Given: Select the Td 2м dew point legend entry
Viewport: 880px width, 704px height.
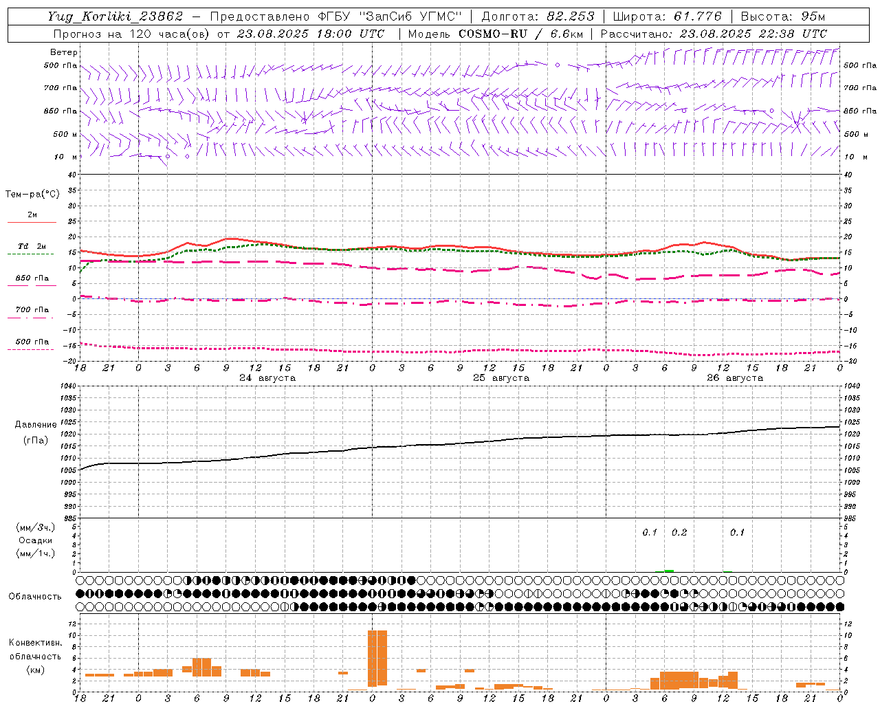Looking at the screenshot, I should (x=32, y=246).
